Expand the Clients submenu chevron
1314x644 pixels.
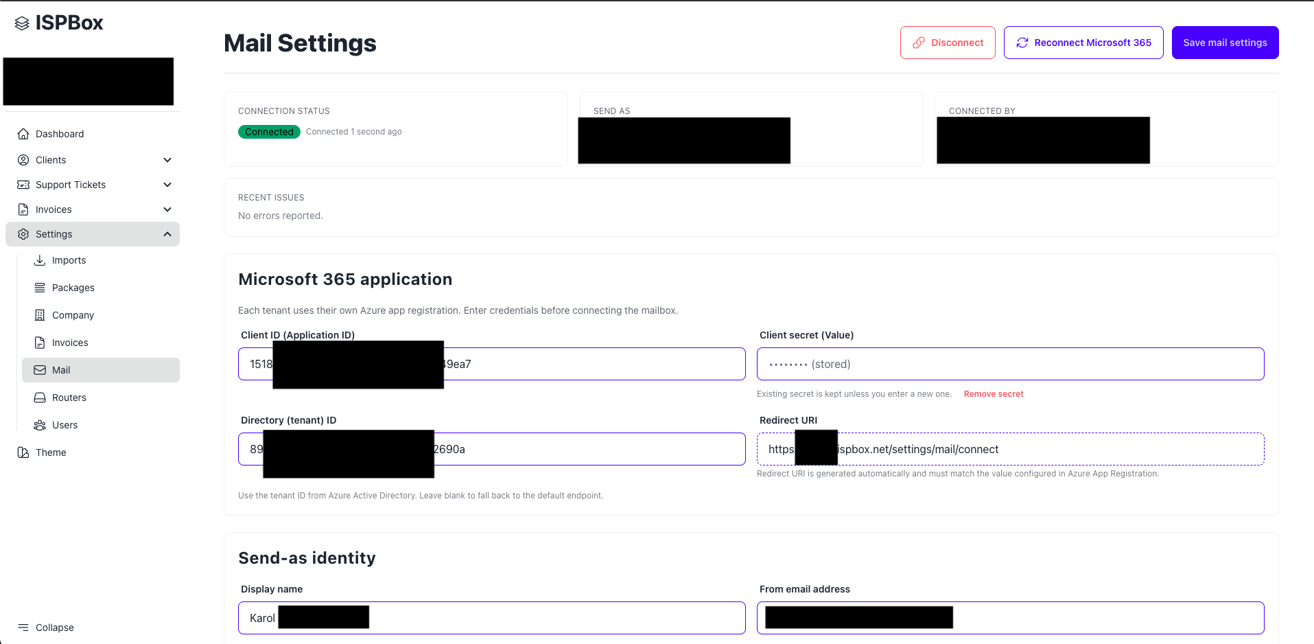[x=167, y=160]
